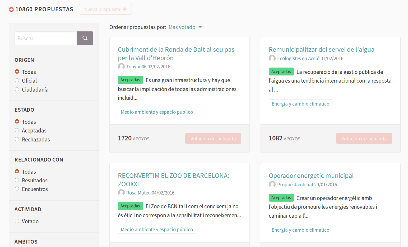This screenshot has width=408, height=247.
Task: Click the 1720 apoyos count
Action: point(134,138)
